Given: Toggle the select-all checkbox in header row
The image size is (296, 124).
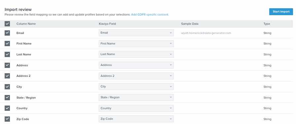Looking at the screenshot, I should pos(7,24).
